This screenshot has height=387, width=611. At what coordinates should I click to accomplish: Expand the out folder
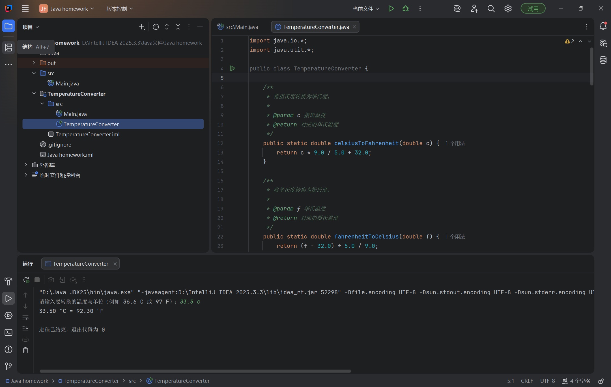coord(34,63)
